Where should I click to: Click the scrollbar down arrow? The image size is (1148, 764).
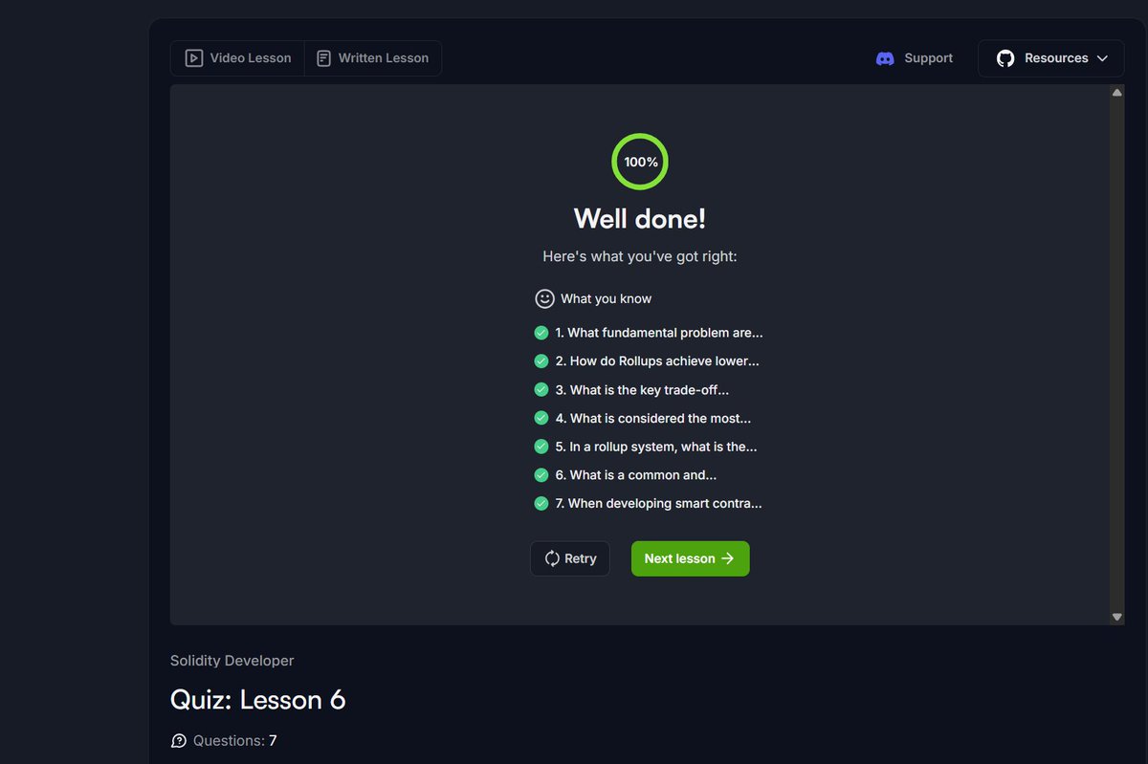pyautogui.click(x=1116, y=617)
